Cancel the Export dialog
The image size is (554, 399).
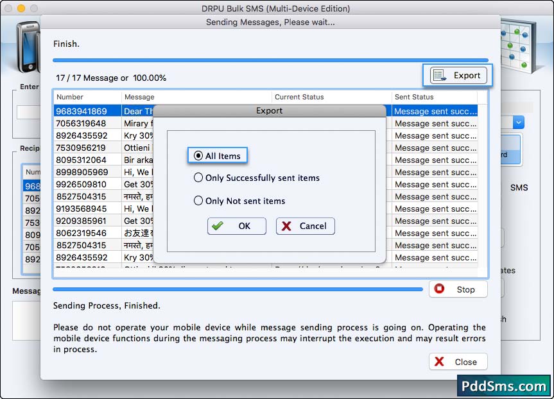coord(306,226)
